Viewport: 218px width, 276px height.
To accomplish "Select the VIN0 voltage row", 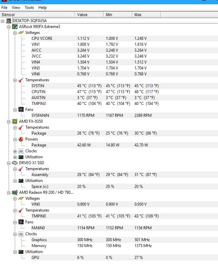I will (x=124, y=204).
